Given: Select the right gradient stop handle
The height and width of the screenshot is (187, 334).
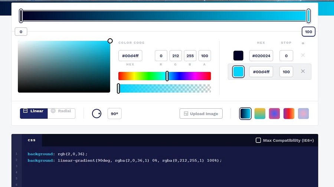Looking at the screenshot, I should tap(308, 16).
